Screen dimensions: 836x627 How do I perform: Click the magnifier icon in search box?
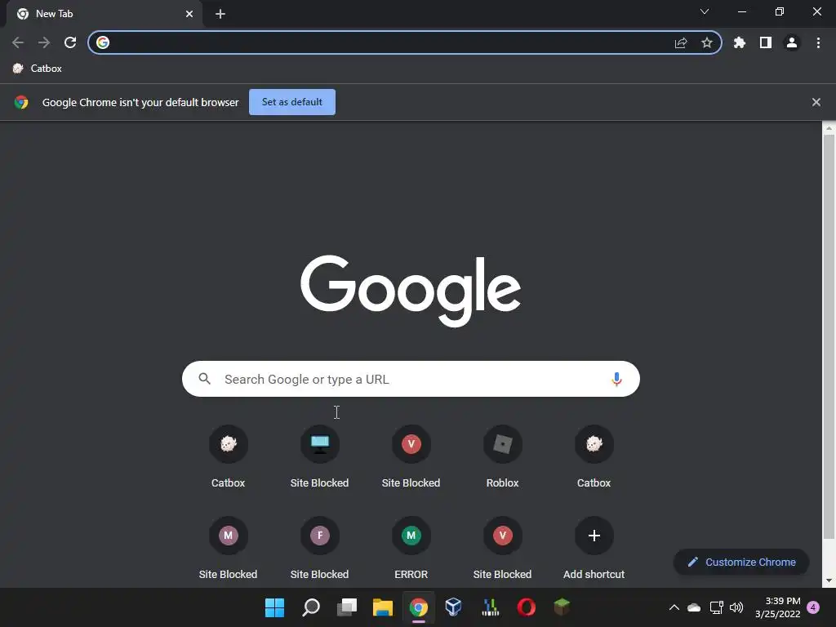click(x=204, y=379)
